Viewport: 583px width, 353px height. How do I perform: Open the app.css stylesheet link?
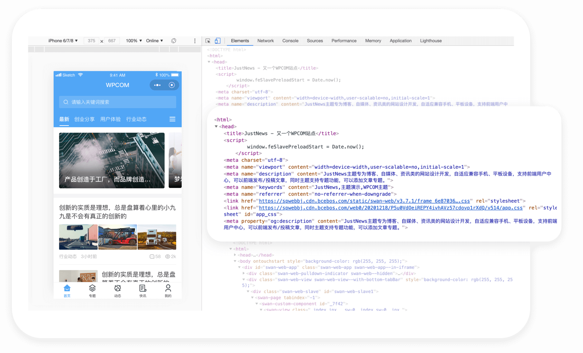click(x=391, y=208)
